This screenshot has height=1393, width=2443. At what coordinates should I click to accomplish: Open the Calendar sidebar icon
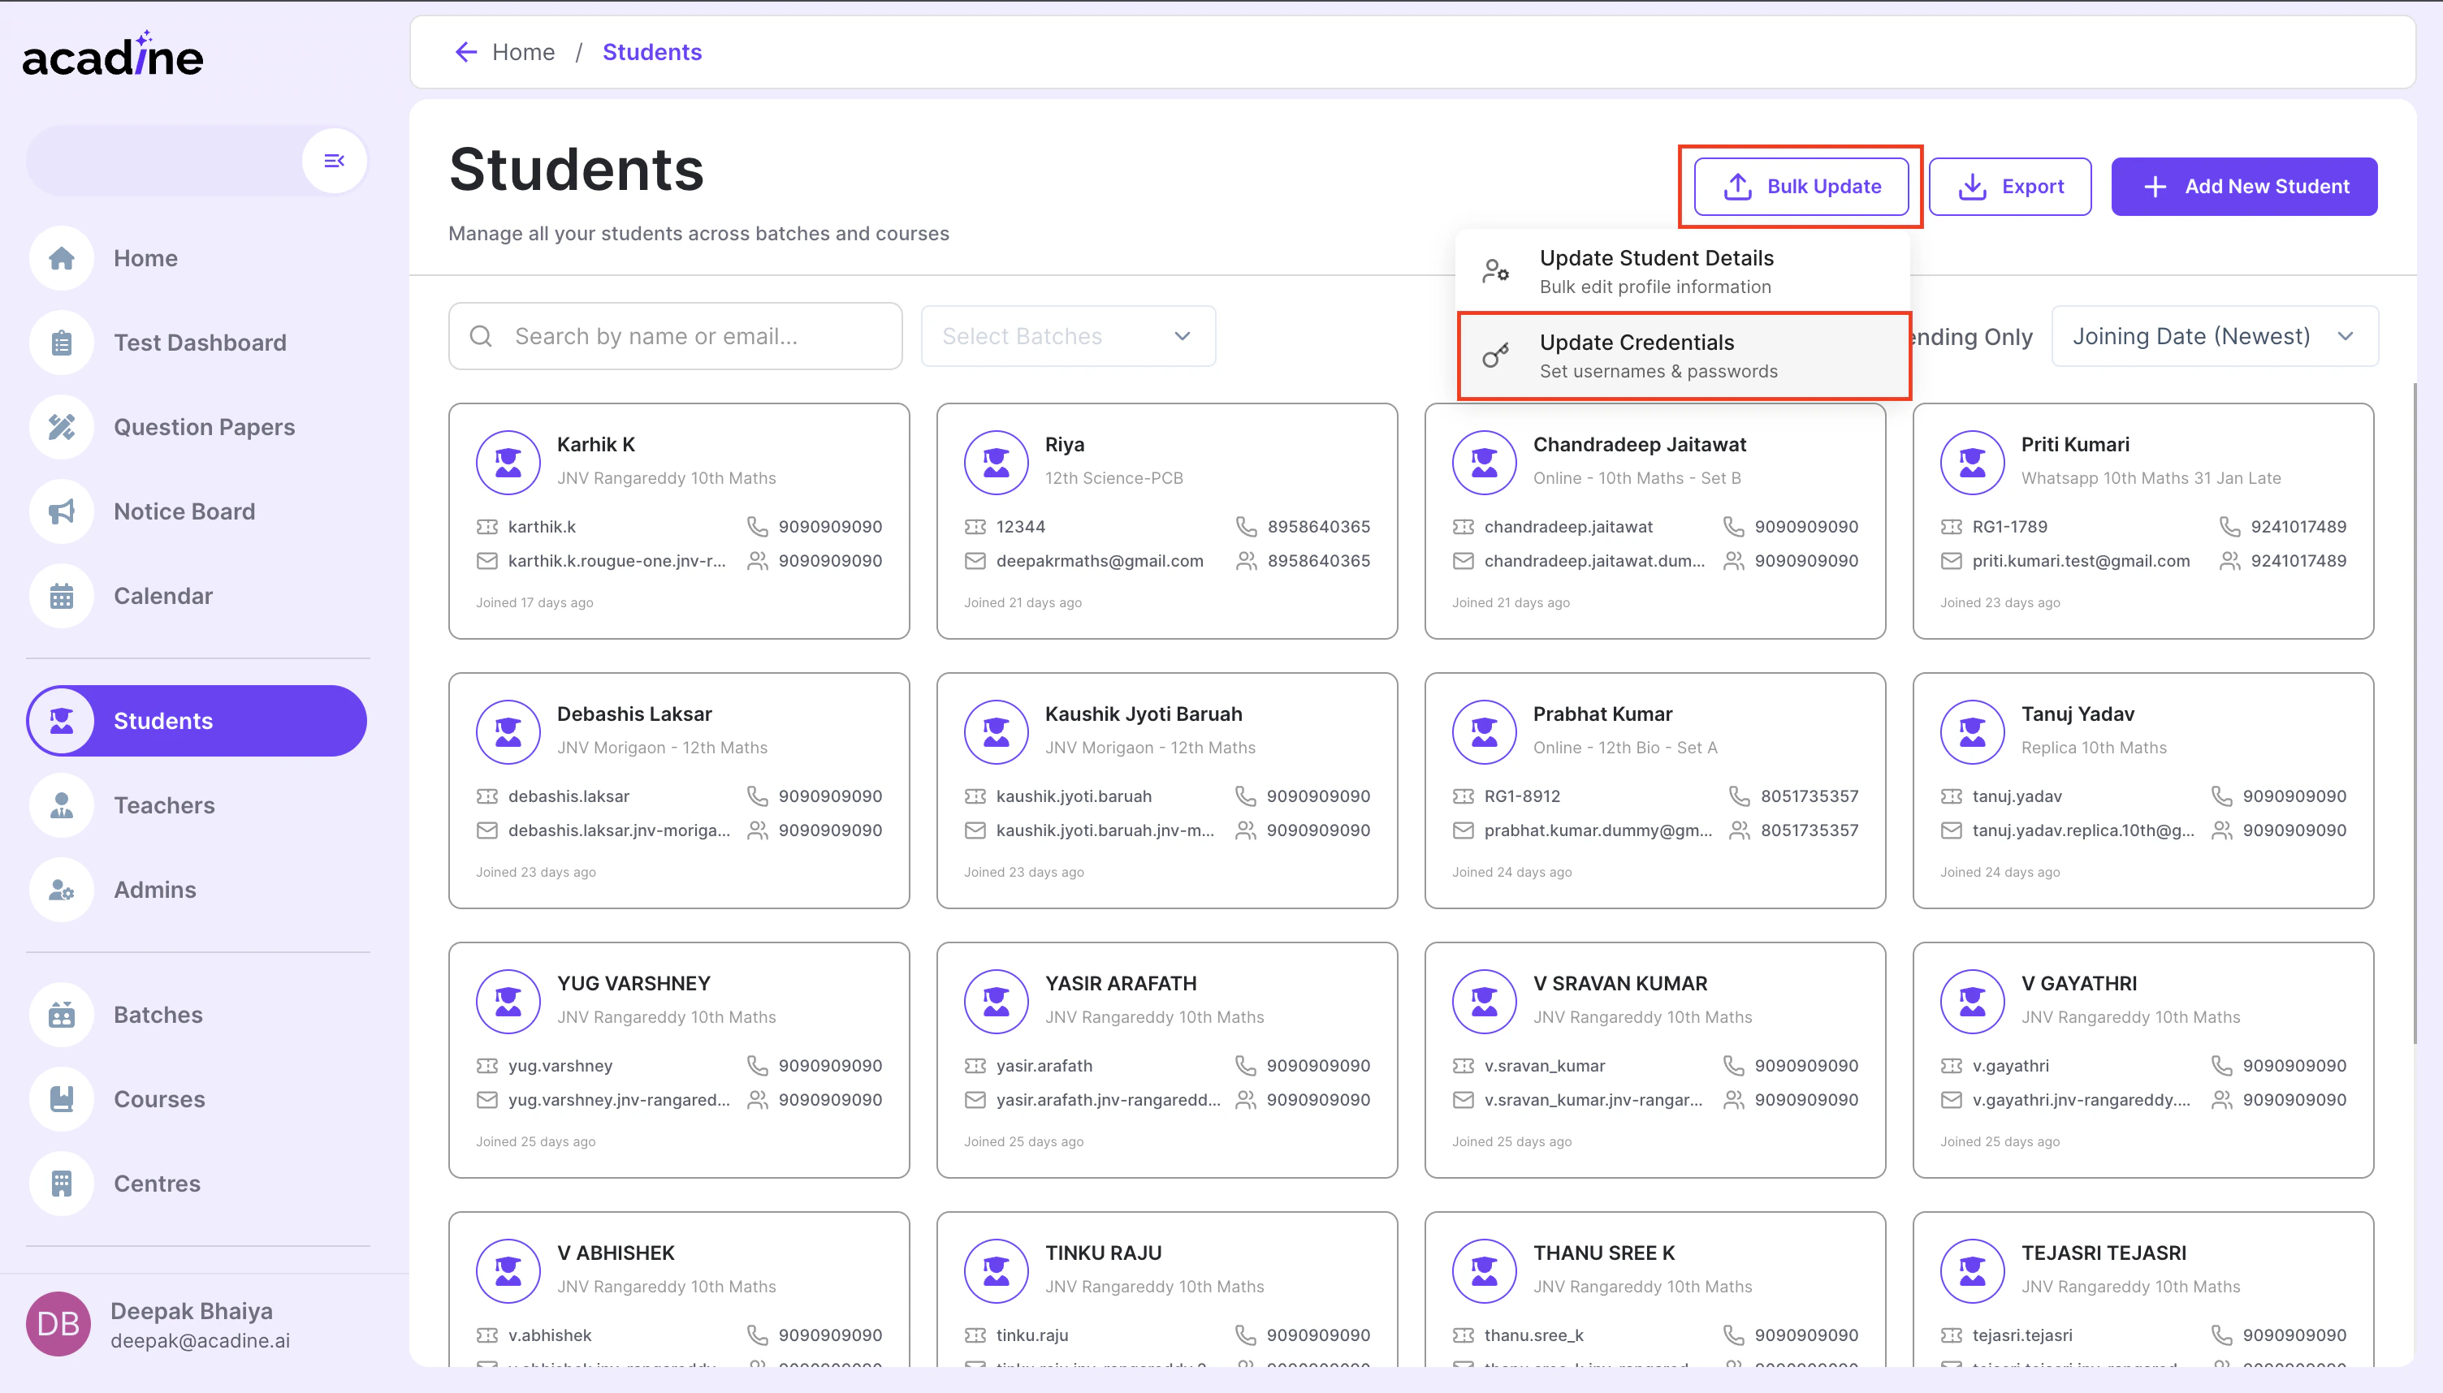tap(61, 596)
